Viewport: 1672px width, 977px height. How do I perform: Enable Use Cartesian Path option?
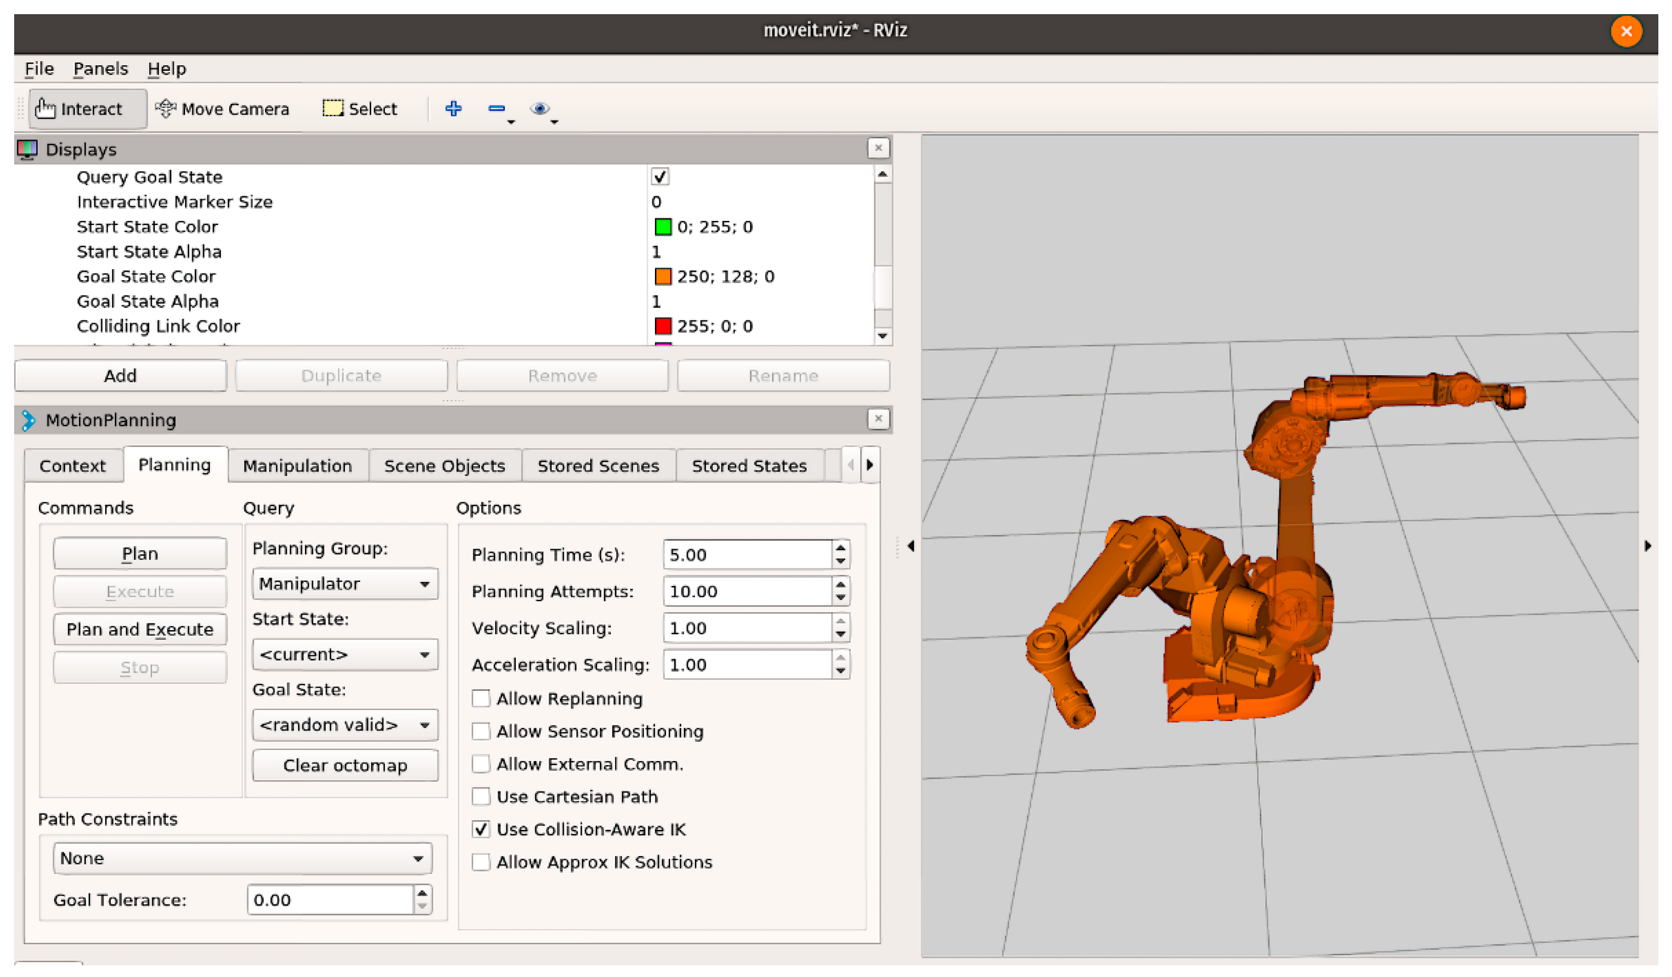[481, 796]
